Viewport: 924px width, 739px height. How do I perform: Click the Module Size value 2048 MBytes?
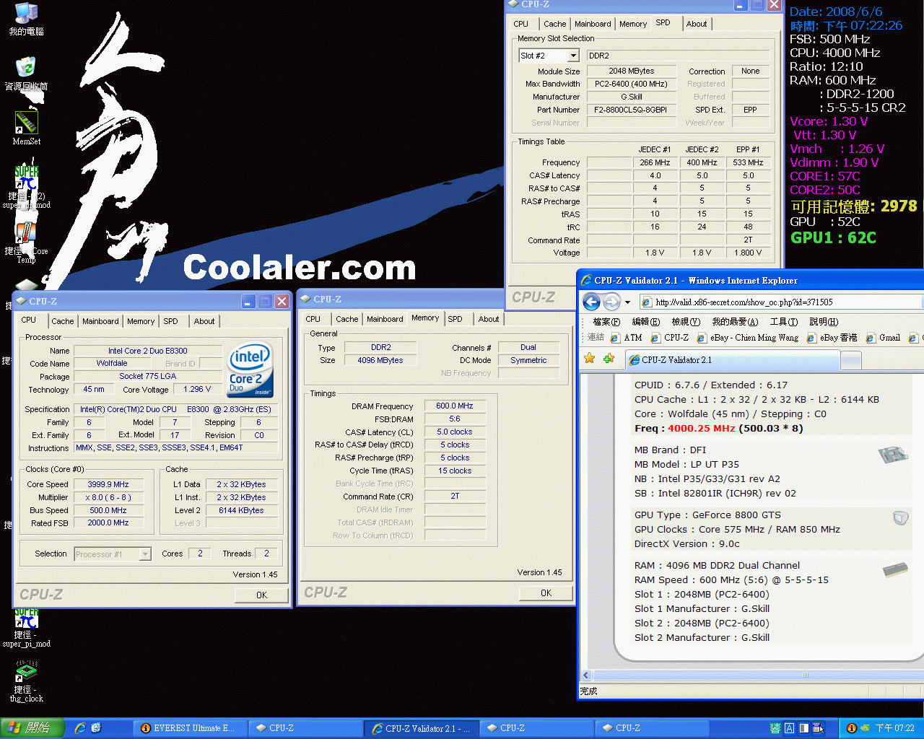(631, 71)
